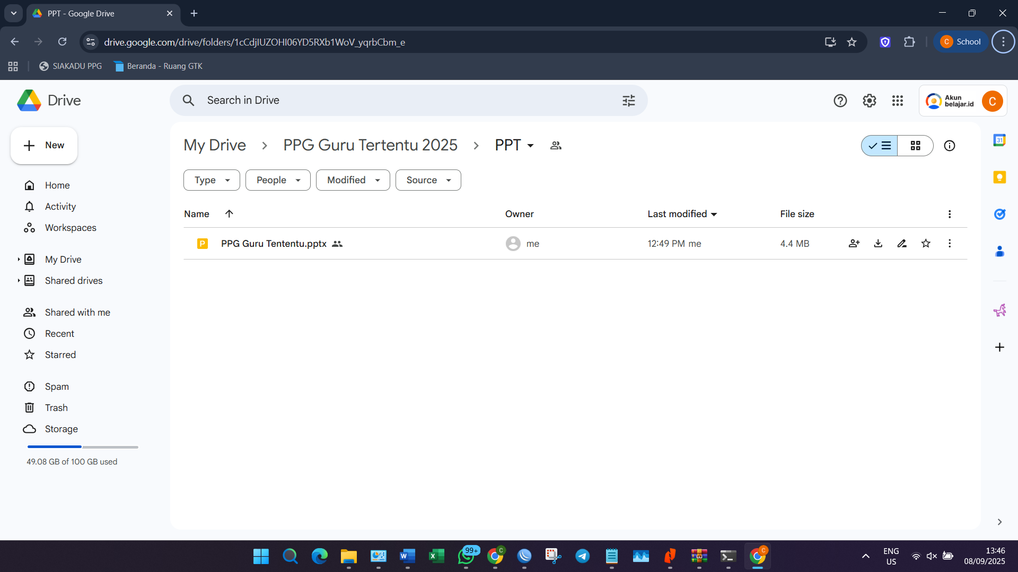Click the rename pencil icon in the file row
1018x572 pixels.
[902, 244]
